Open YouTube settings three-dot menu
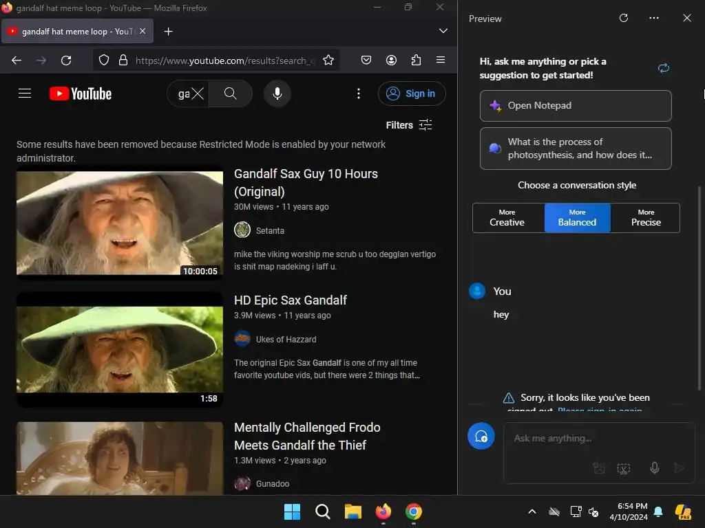The height and width of the screenshot is (528, 705). [x=358, y=93]
